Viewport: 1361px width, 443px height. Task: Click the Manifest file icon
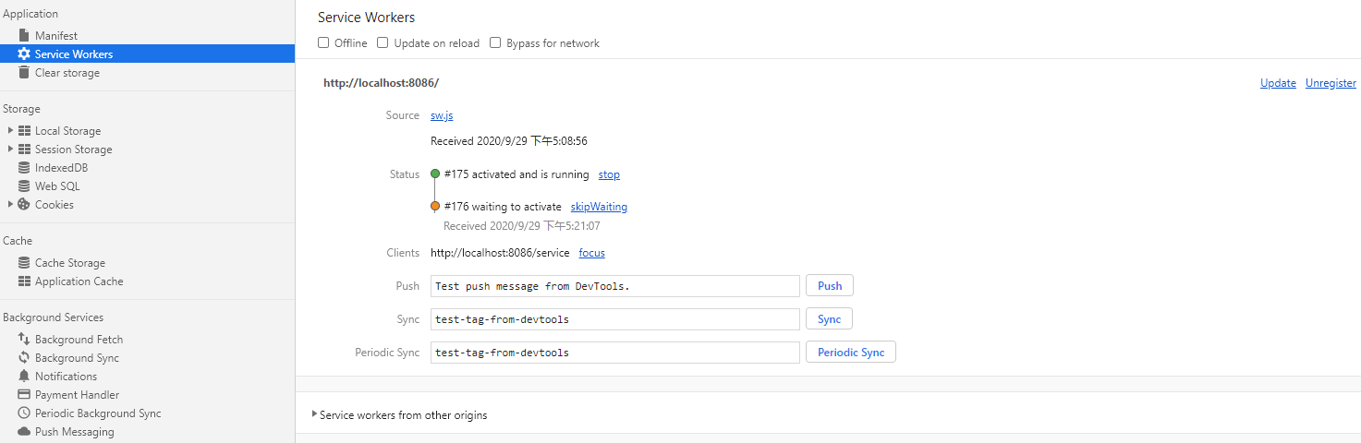coord(25,36)
